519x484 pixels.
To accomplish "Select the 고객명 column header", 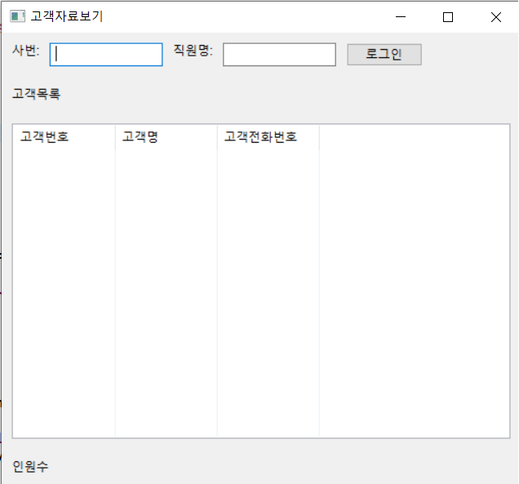I will pos(166,137).
